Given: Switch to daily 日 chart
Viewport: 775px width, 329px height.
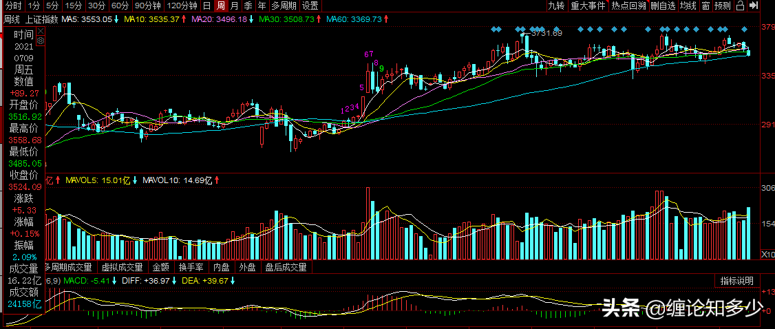Looking at the screenshot, I should (x=207, y=6).
